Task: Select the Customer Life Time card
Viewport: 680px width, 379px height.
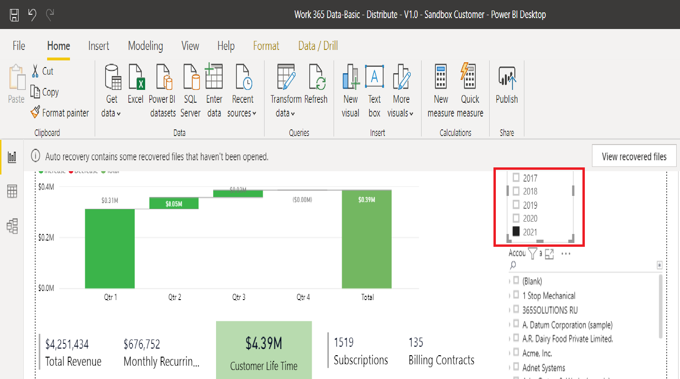Action: (x=264, y=350)
